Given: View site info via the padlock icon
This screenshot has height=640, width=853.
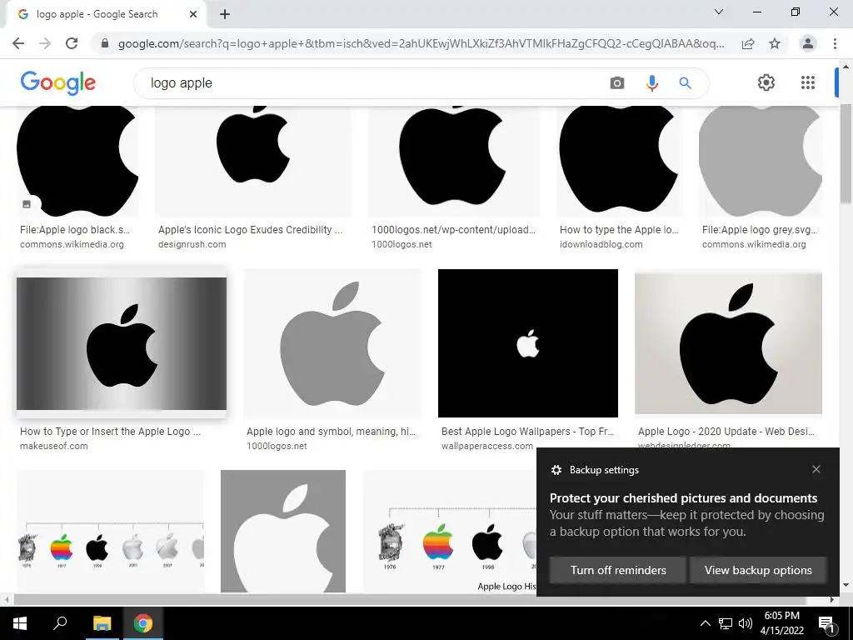Looking at the screenshot, I should pyautogui.click(x=105, y=43).
